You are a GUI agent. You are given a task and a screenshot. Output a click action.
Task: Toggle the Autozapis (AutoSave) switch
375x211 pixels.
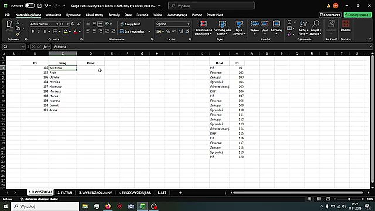(29, 6)
